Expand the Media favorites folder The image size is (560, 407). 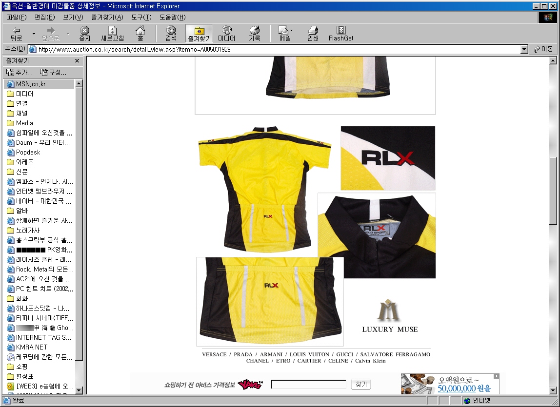pos(20,123)
